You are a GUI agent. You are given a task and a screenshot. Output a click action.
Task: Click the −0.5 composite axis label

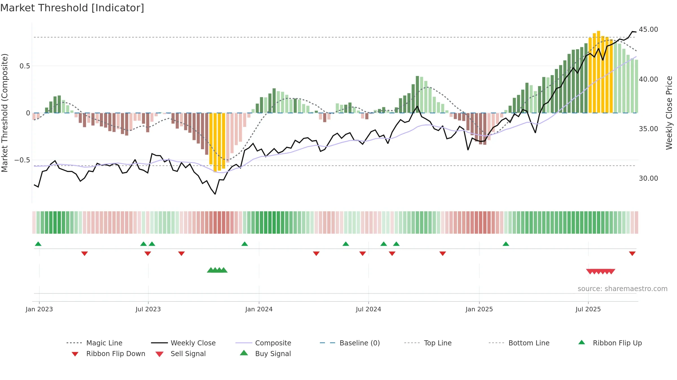point(22,160)
